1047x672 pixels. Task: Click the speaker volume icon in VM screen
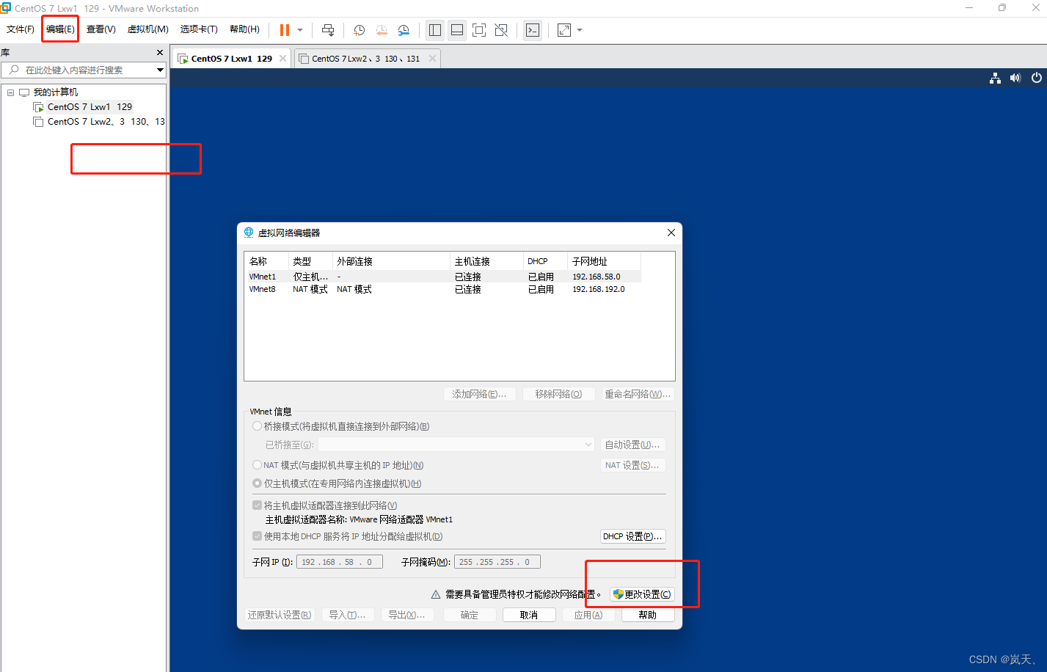click(x=1015, y=78)
